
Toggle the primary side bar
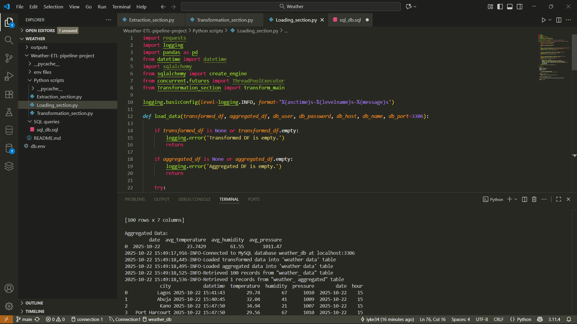500,7
